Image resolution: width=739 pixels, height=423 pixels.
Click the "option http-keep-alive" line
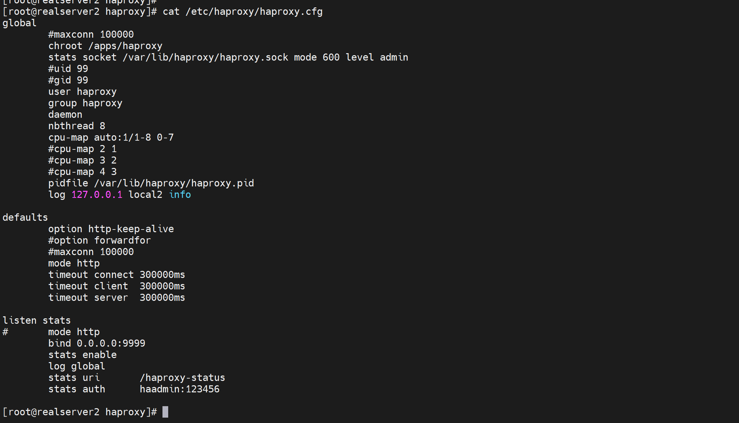pos(111,229)
